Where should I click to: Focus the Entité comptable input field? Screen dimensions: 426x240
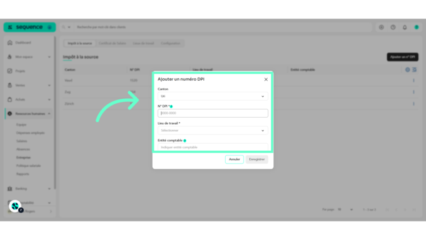213,147
